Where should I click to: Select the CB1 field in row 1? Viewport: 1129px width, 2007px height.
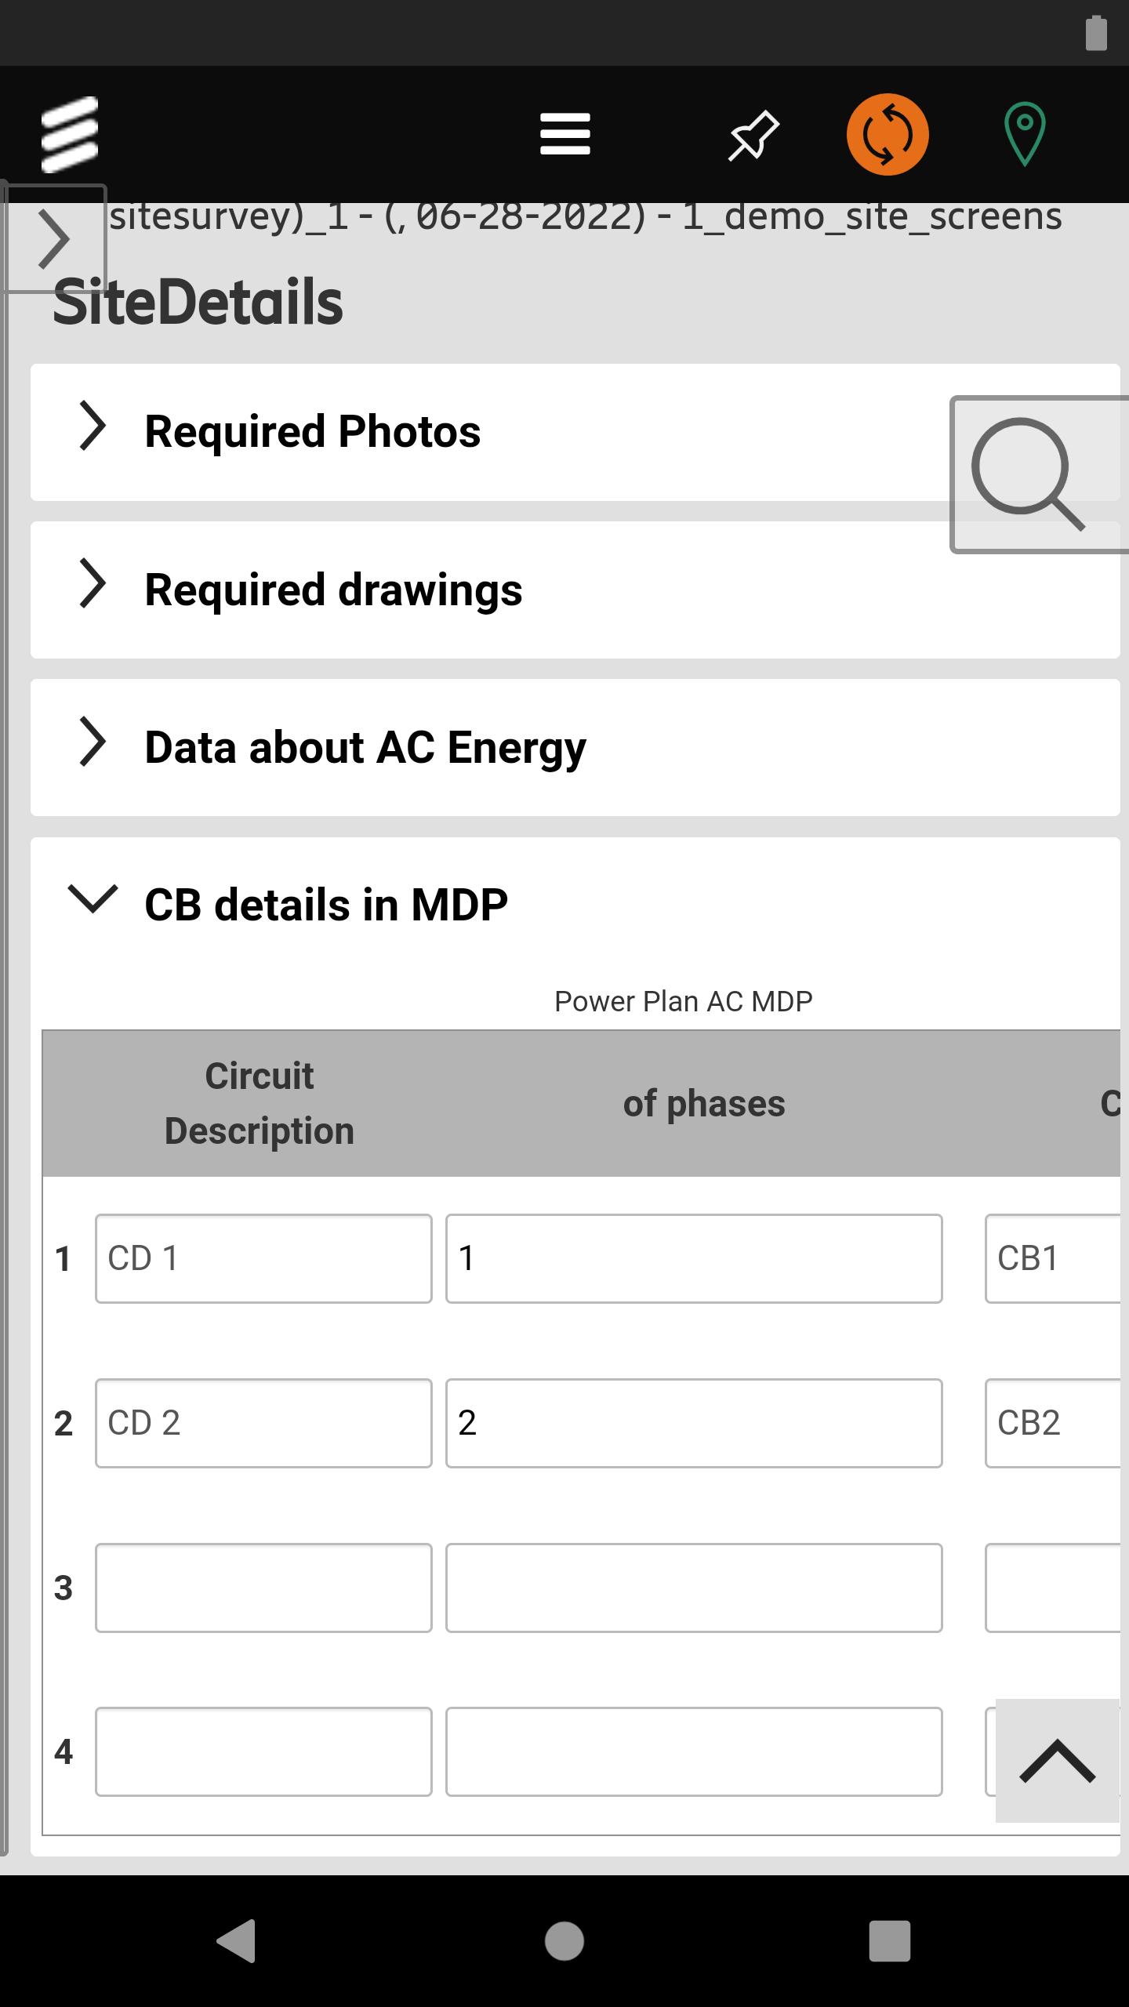point(1052,1258)
